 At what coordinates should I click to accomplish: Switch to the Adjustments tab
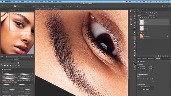point(151,59)
